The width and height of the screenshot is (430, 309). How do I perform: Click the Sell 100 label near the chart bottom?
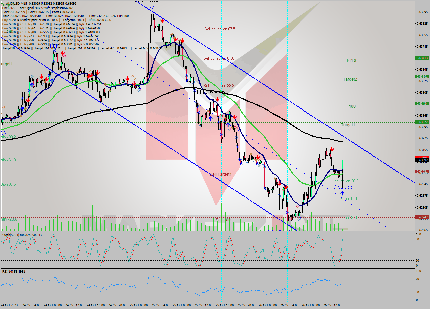click(222, 219)
